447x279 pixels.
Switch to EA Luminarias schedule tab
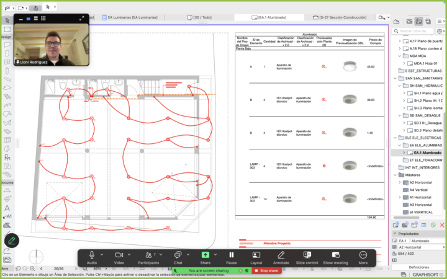[130, 17]
